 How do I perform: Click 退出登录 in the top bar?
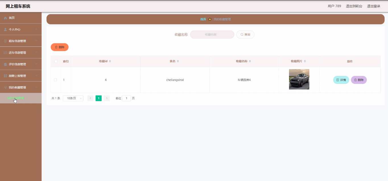(374, 6)
